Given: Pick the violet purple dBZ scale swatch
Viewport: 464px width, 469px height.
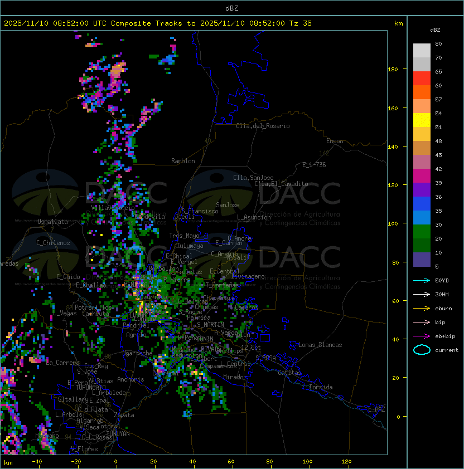Looking at the screenshot, I should click(x=422, y=189).
